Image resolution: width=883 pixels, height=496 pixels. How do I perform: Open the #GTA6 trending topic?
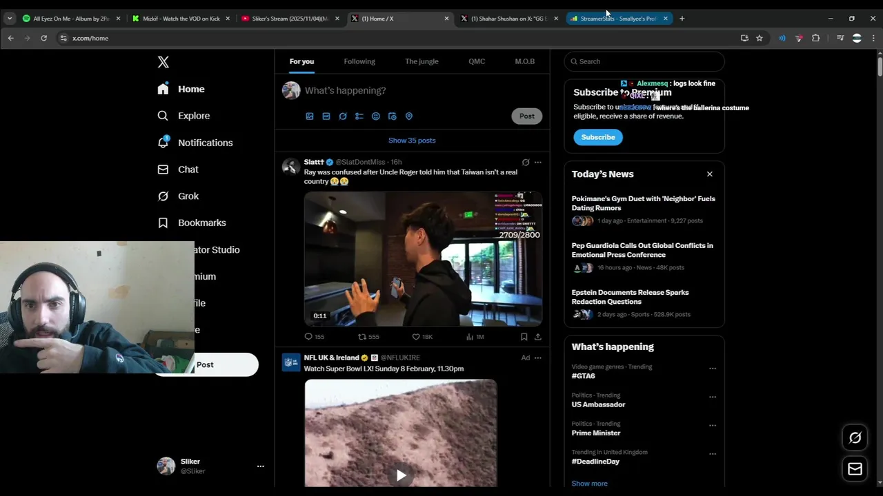pos(583,376)
